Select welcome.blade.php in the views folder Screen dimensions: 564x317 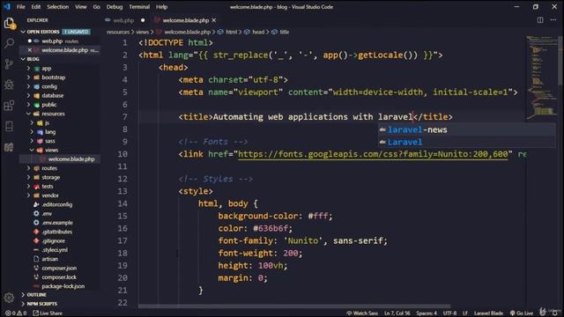[71, 159]
